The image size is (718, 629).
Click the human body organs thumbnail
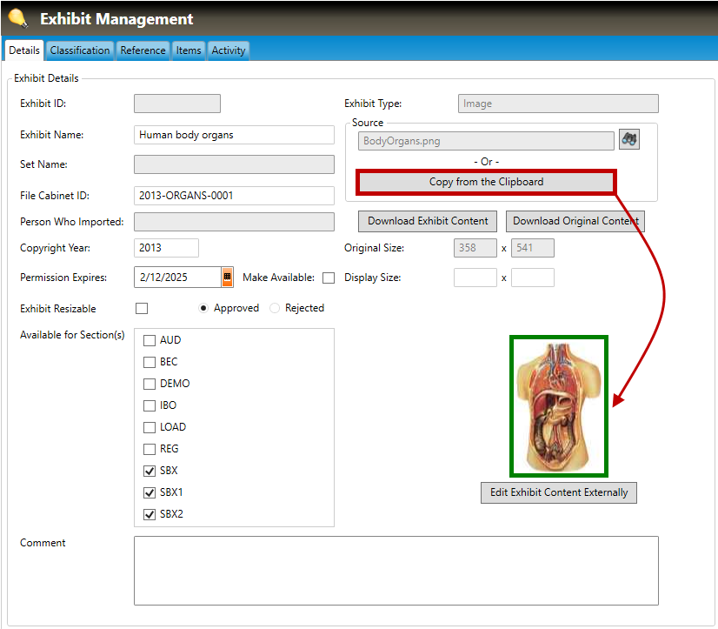[x=558, y=406]
